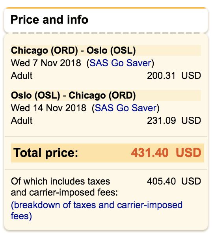The width and height of the screenshot is (212, 235).
Task: Click the return Adult passenger label
Action: click(22, 121)
